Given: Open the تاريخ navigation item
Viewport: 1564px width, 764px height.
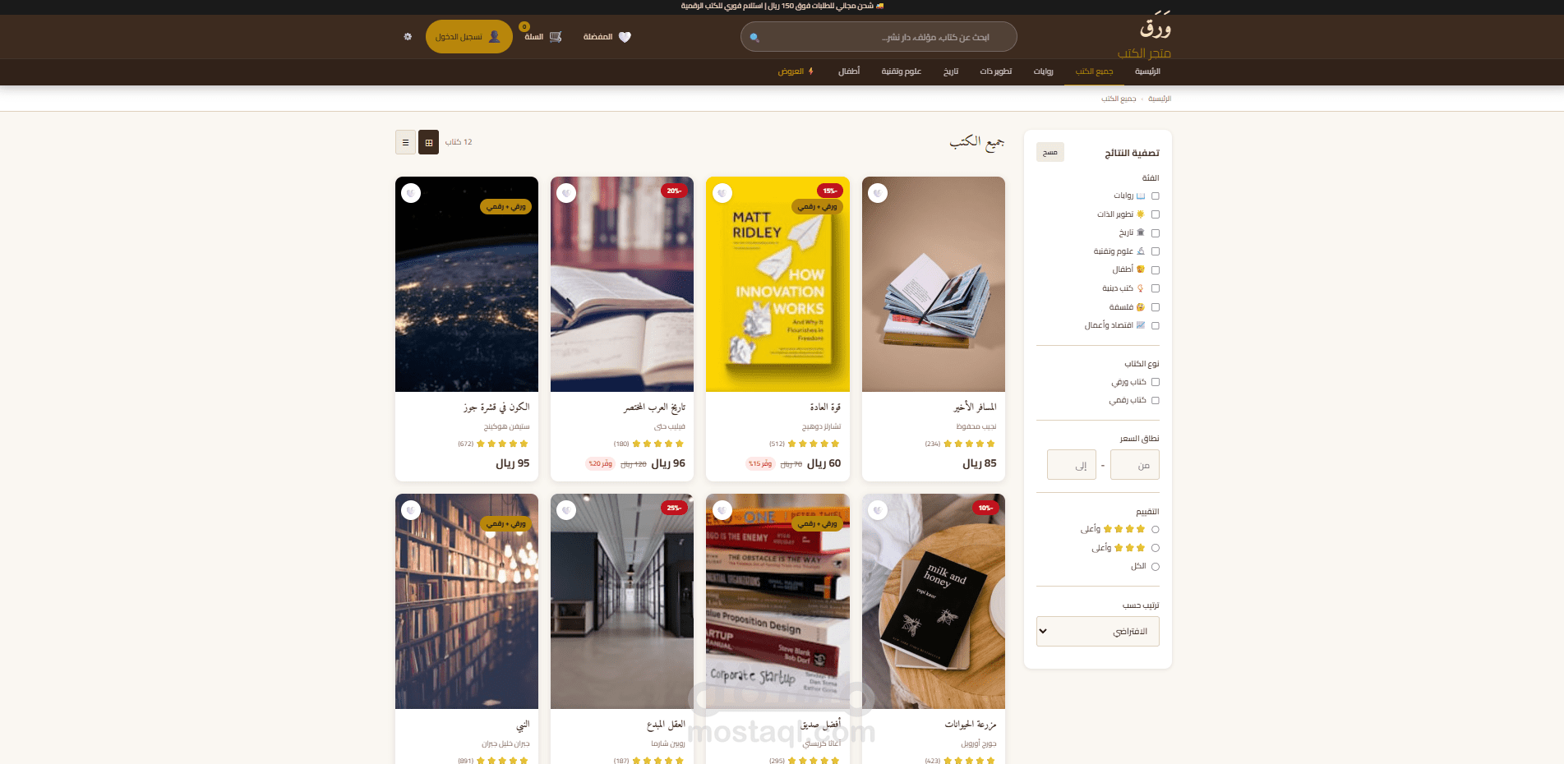Looking at the screenshot, I should (x=951, y=71).
